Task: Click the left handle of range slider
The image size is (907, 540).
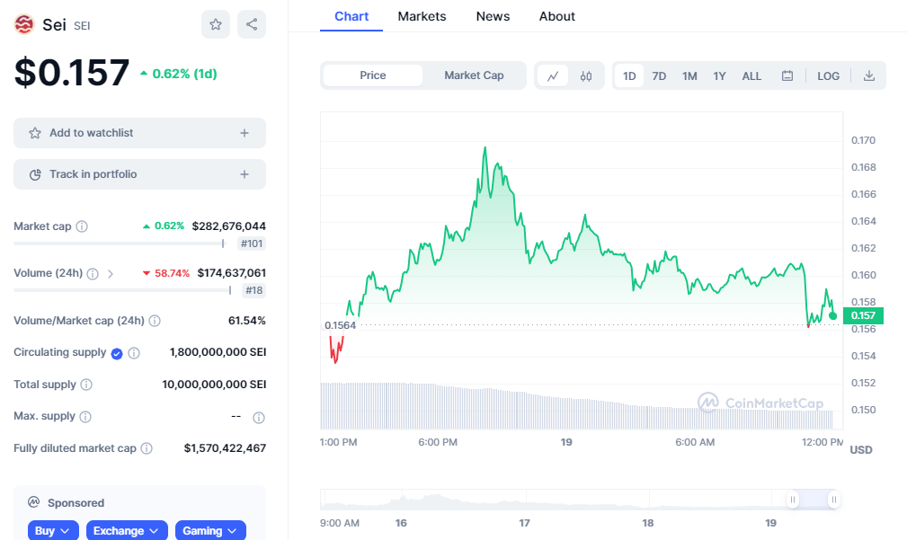Action: coord(793,500)
